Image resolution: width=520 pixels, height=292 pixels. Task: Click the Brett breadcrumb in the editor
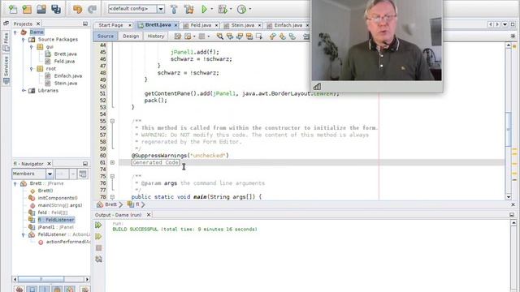110,204
